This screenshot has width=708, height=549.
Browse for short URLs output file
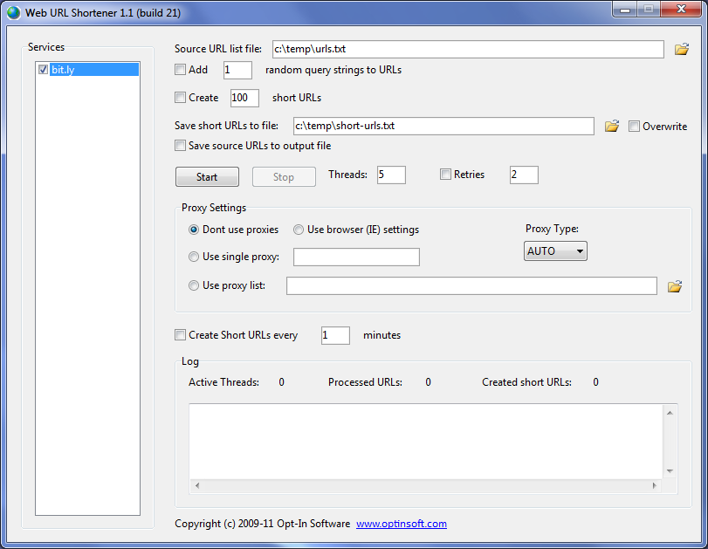click(612, 126)
